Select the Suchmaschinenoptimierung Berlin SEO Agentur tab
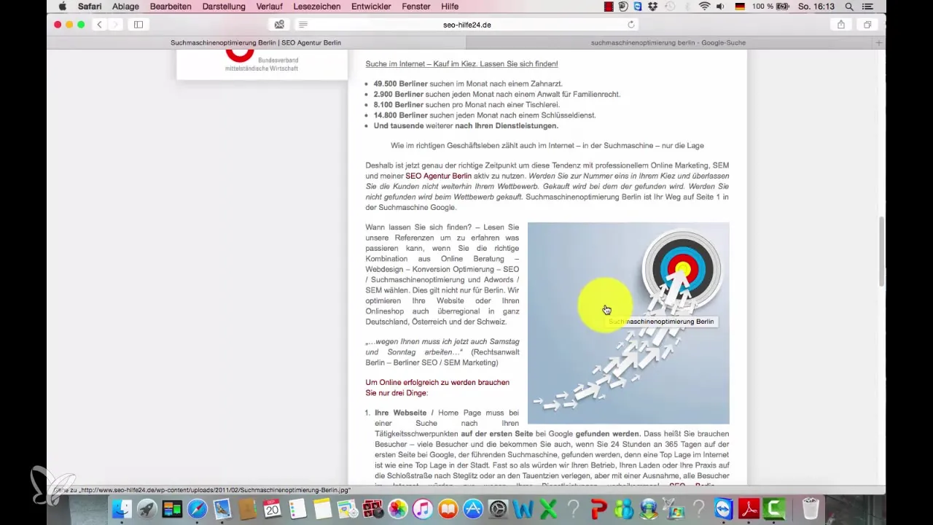Viewport: 933px width, 525px height. [x=255, y=43]
